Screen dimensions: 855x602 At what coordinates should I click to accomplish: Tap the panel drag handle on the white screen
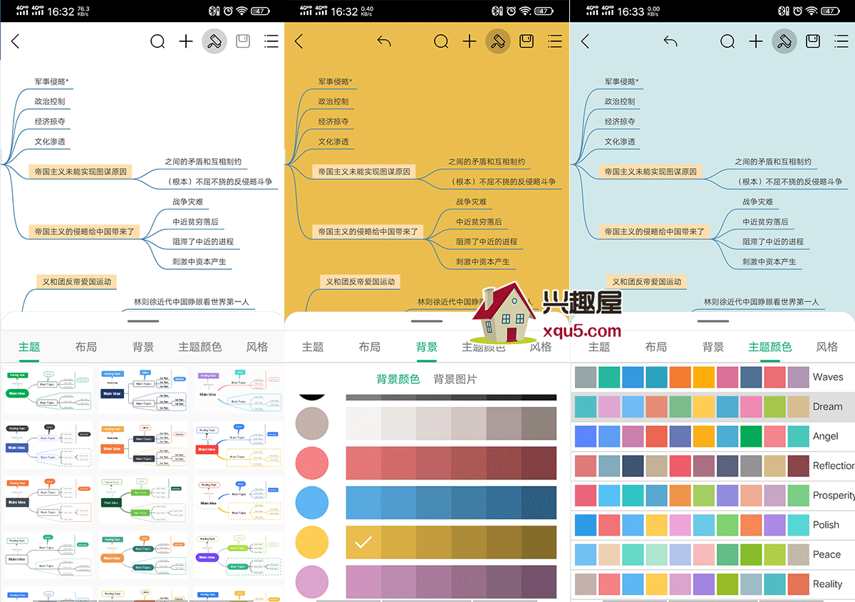(x=142, y=321)
